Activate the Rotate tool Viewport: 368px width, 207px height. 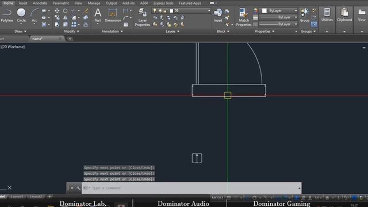(65, 11)
